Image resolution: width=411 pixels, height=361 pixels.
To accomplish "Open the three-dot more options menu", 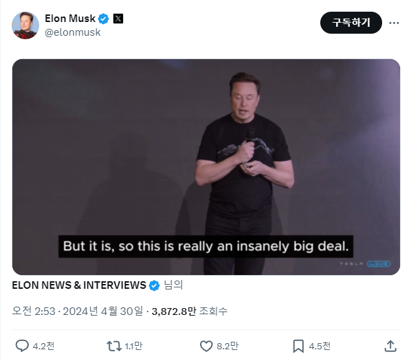I will pyautogui.click(x=394, y=23).
